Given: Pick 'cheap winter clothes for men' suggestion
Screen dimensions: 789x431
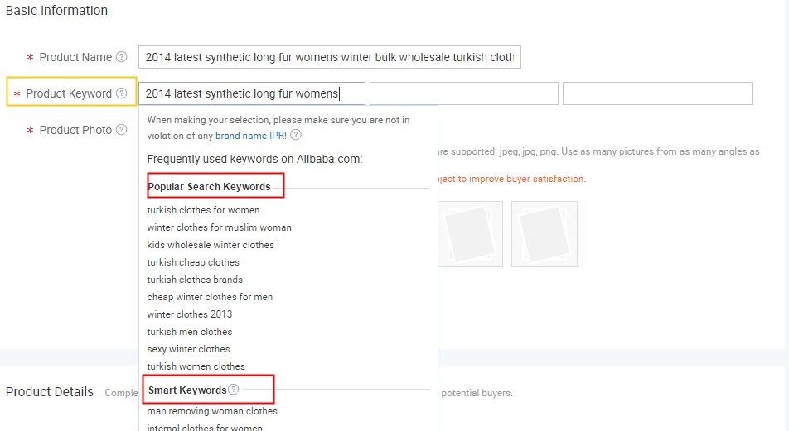Looking at the screenshot, I should point(210,297).
